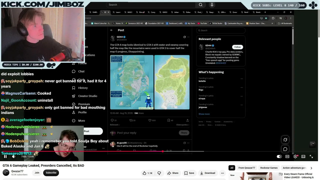320x180 pixels.
Task: Click the 'GTA 6 Gameplay Leaked' video title
Action: pyautogui.click(x=43, y=165)
